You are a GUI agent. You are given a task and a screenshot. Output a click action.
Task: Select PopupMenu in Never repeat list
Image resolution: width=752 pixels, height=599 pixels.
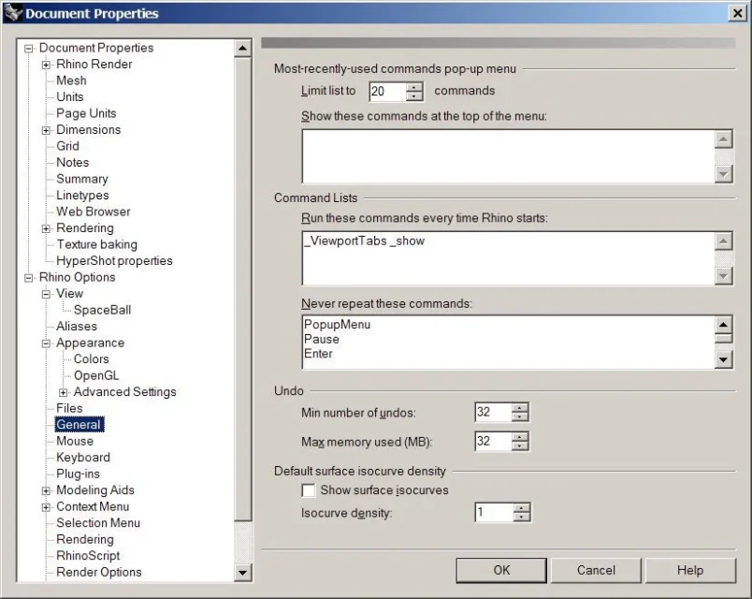[337, 325]
